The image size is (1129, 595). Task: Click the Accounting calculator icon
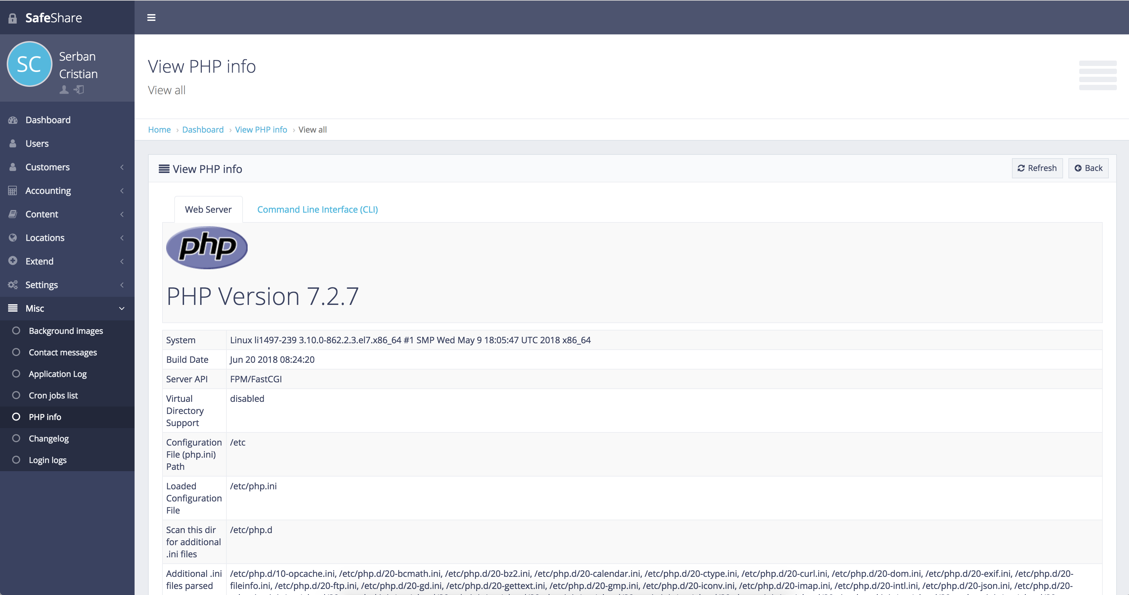[x=13, y=191]
